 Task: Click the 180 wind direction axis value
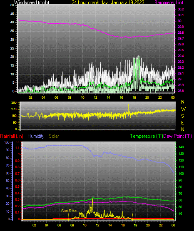pyautogui.click(x=14, y=116)
